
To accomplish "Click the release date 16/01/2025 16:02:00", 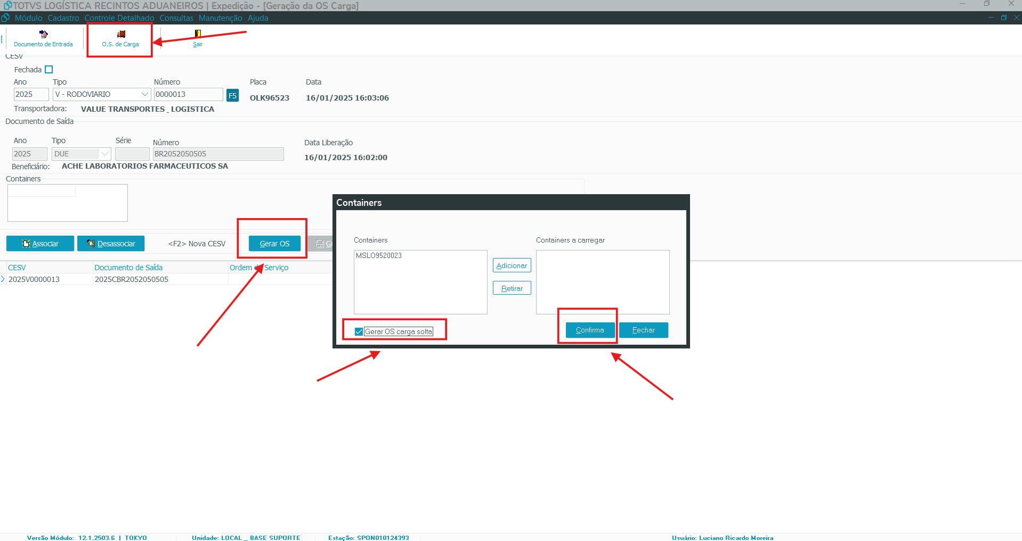I will [x=346, y=157].
